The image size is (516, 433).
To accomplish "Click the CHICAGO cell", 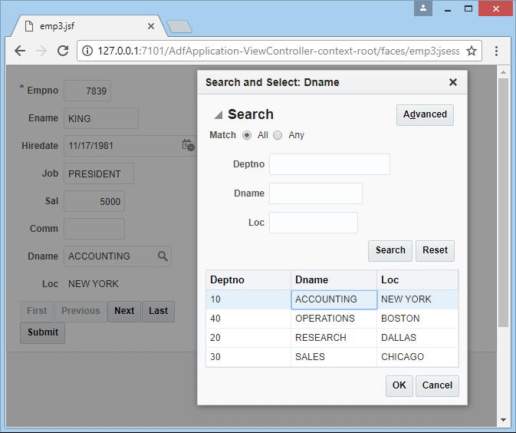I will click(417, 357).
